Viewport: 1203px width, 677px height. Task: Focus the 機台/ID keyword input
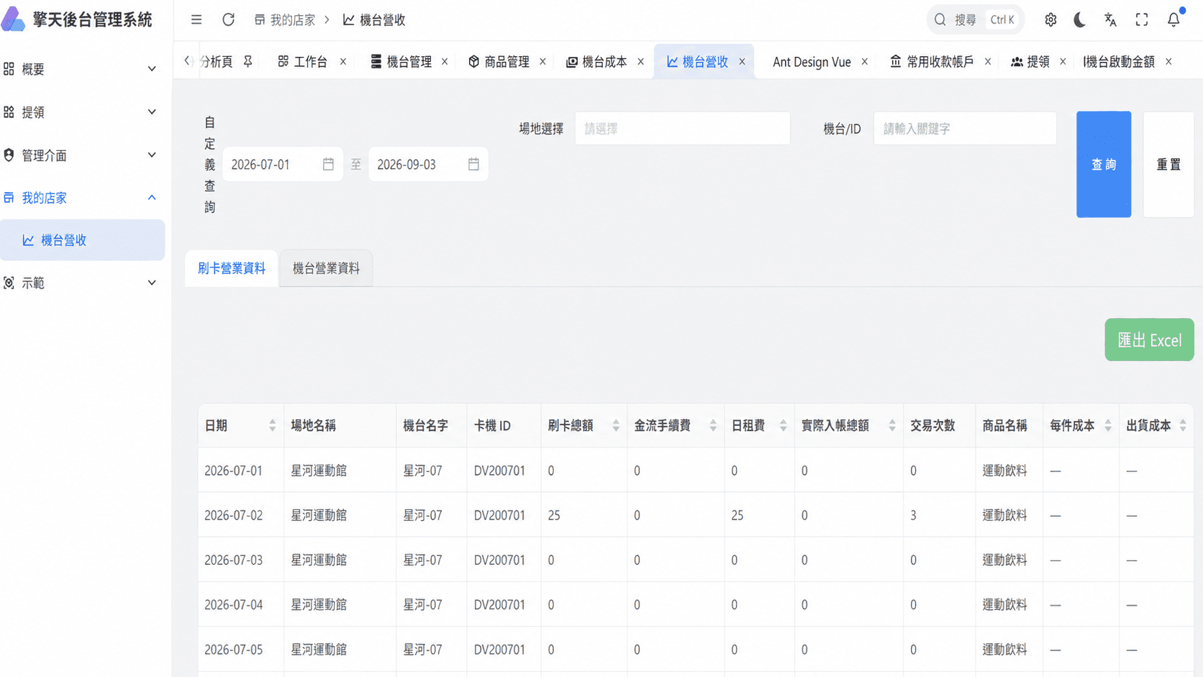point(965,129)
